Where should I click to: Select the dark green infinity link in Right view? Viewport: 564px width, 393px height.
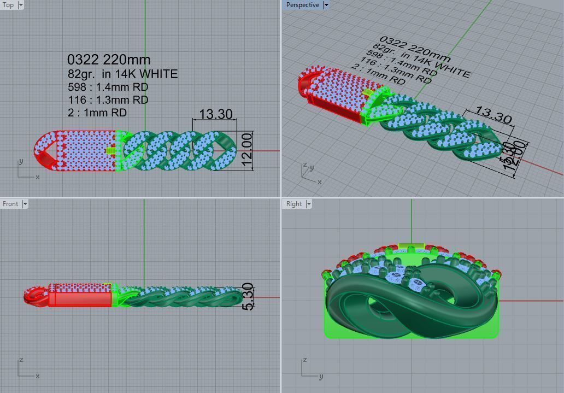coord(412,301)
